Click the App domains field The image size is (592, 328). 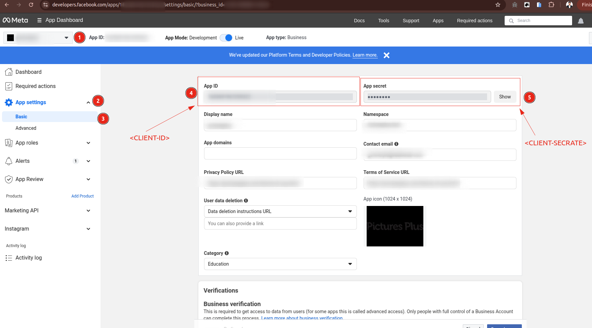tap(280, 153)
